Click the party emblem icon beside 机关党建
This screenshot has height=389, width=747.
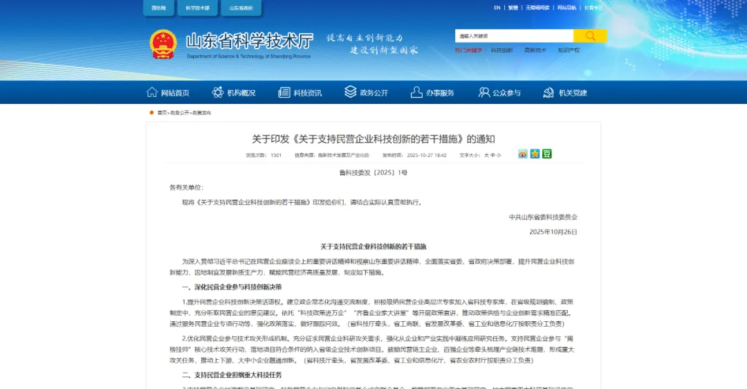click(548, 93)
